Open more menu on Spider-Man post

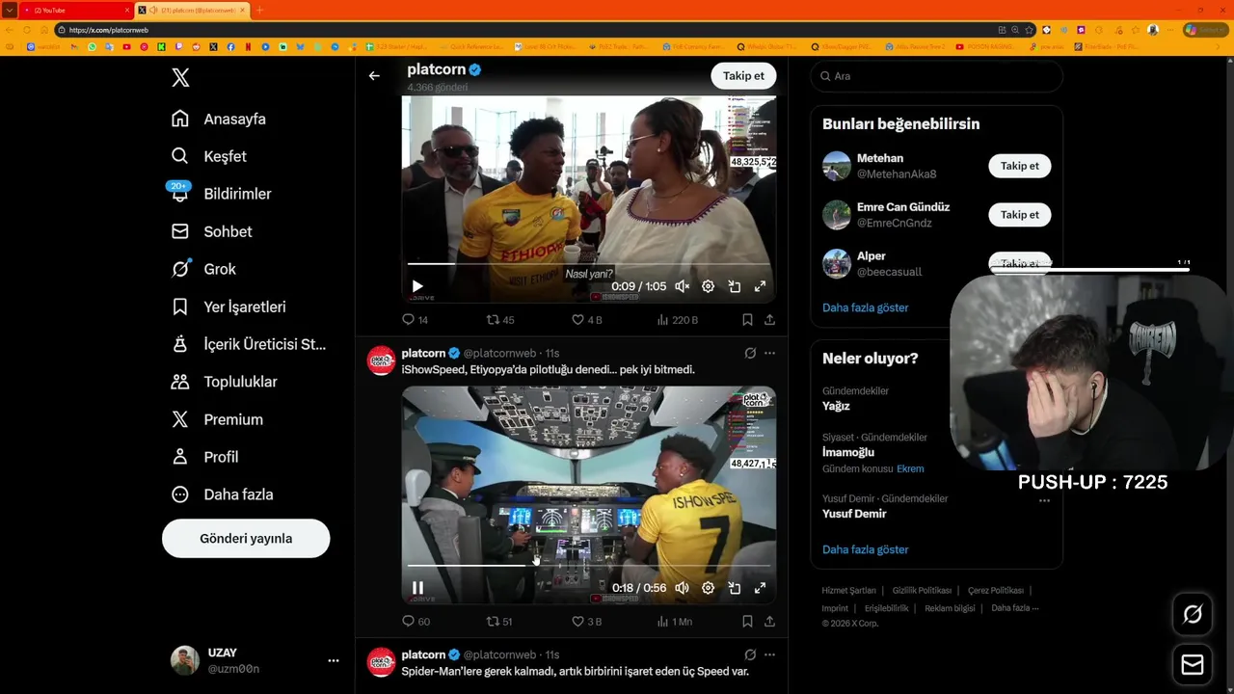(x=769, y=654)
